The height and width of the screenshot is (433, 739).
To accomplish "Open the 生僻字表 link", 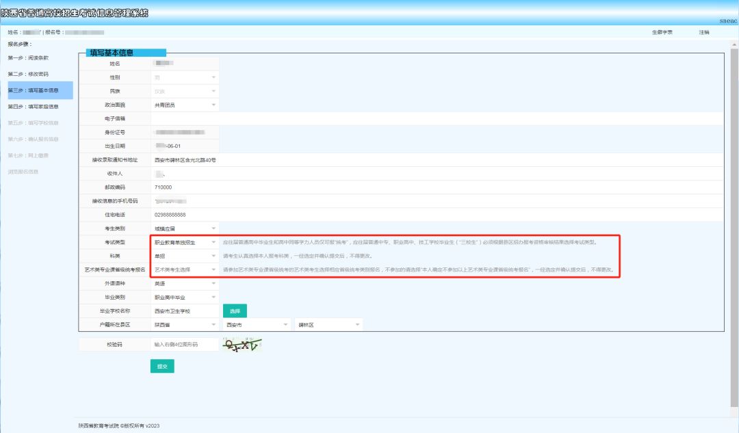I will (662, 32).
